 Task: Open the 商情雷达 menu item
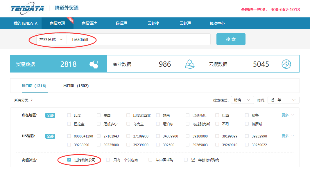click(x=89, y=23)
